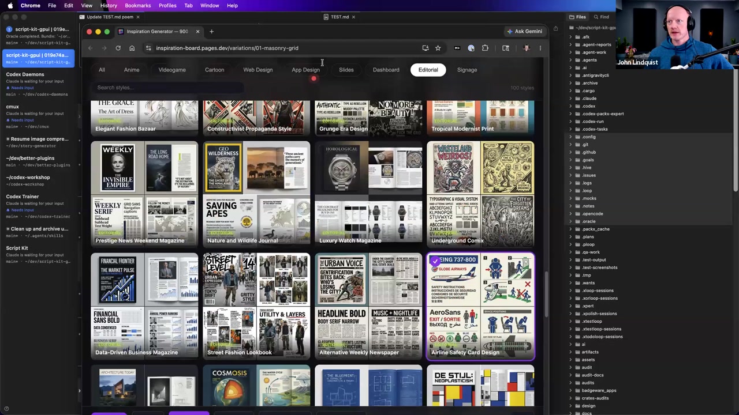Expand the .codex-tasks folder
The image size is (739, 415).
(x=594, y=129)
